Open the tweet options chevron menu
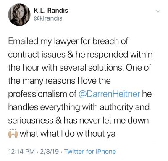This screenshot has width=168, height=161. 158,11
